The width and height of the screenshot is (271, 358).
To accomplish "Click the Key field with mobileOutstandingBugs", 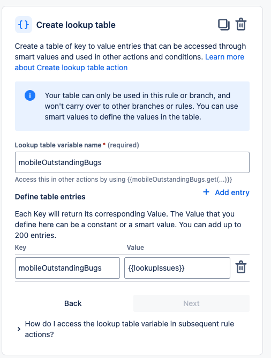I will (67, 268).
